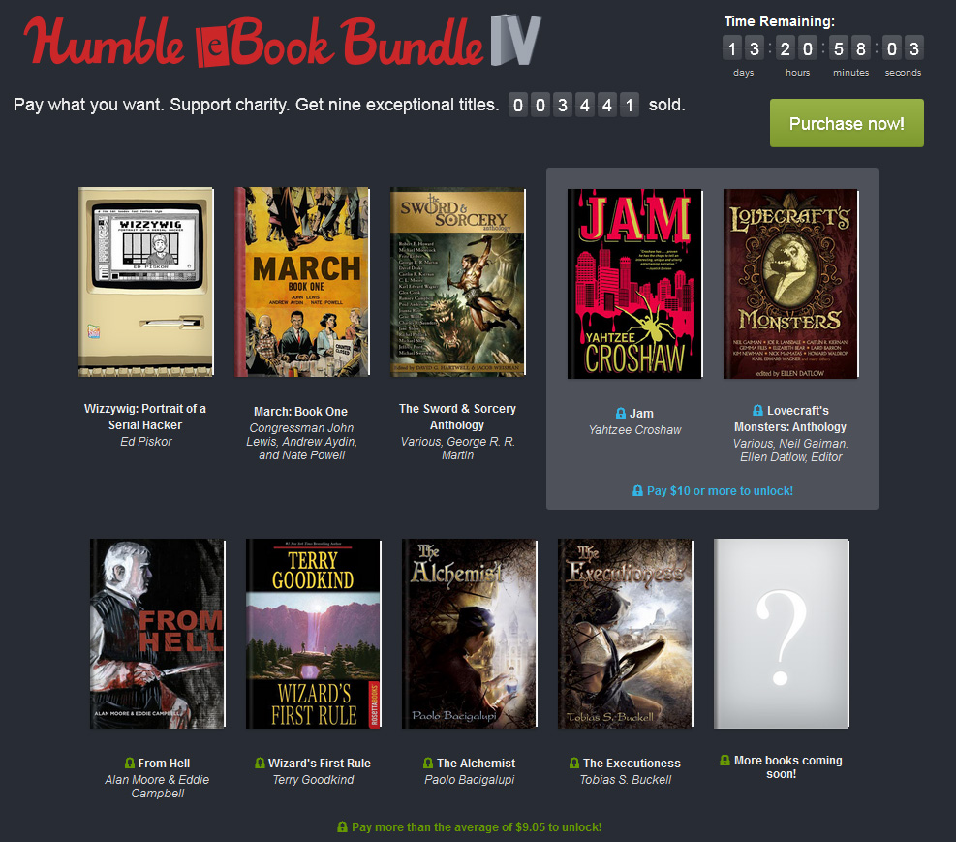Select The Sword & Sorcery Anthology cover
The height and width of the screenshot is (842, 956).
click(458, 282)
